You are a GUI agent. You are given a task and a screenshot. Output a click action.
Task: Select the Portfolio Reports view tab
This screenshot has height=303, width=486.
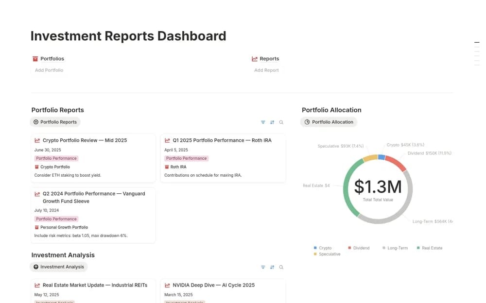[55, 122]
